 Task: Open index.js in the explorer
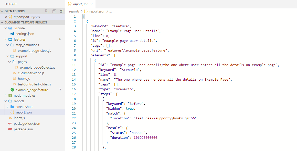click(x=19, y=118)
